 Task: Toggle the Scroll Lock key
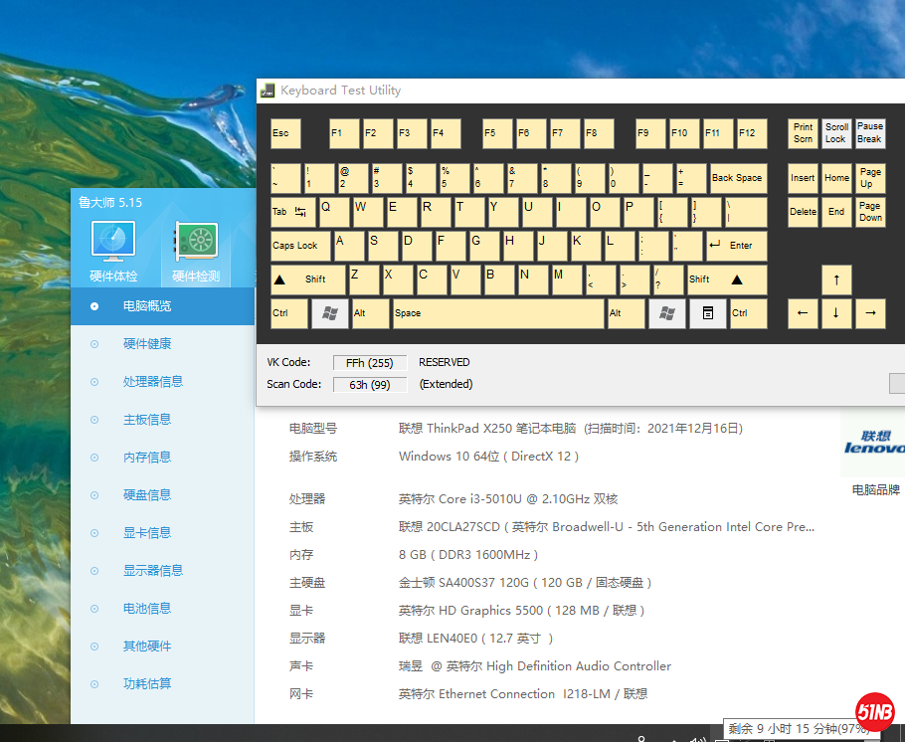[x=836, y=133]
